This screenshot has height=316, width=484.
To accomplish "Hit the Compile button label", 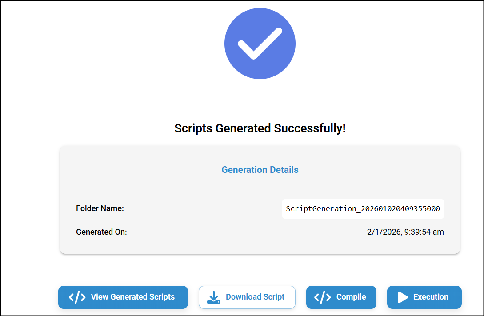I will tap(351, 297).
